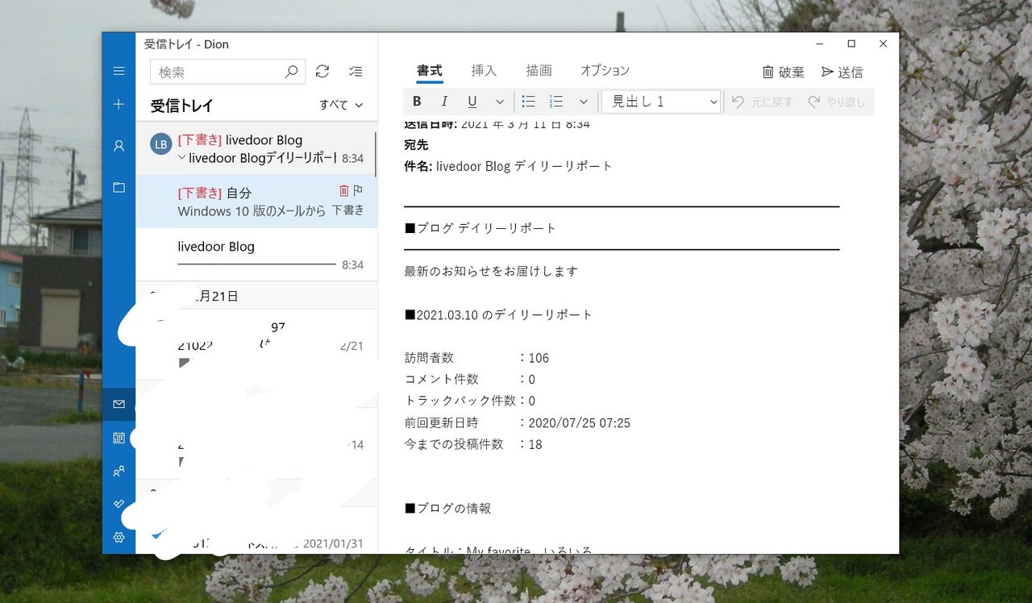Viewport: 1032px width, 603px height.
Task: Select the 描画 tab
Action: [539, 71]
